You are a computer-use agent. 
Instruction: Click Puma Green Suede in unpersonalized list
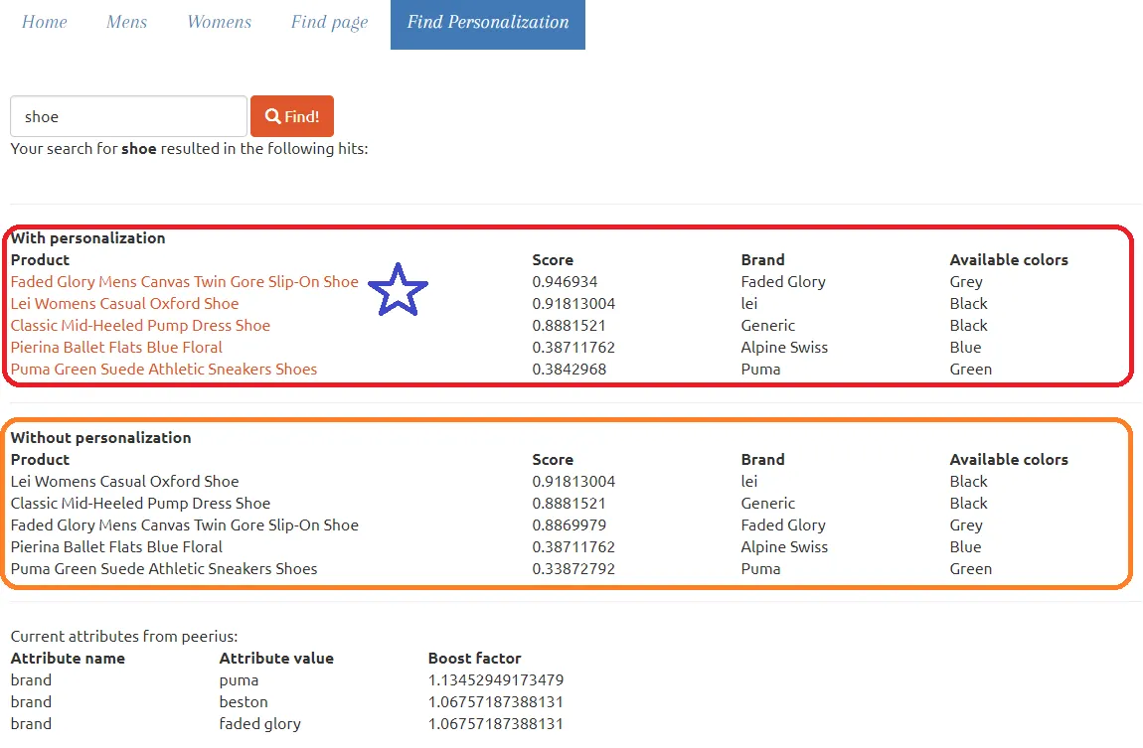coord(164,569)
